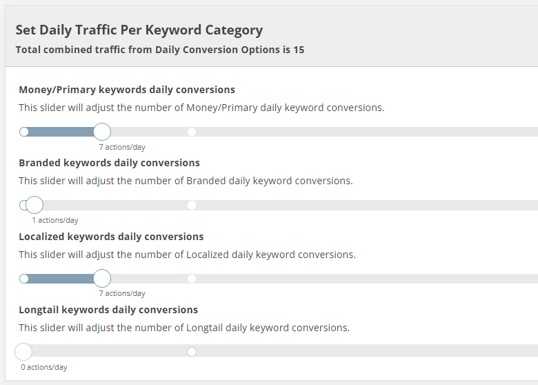Viewport: 538px width, 385px height.
Task: Click filled blue portion of Money/Primary slider
Action: pyautogui.click(x=61, y=132)
